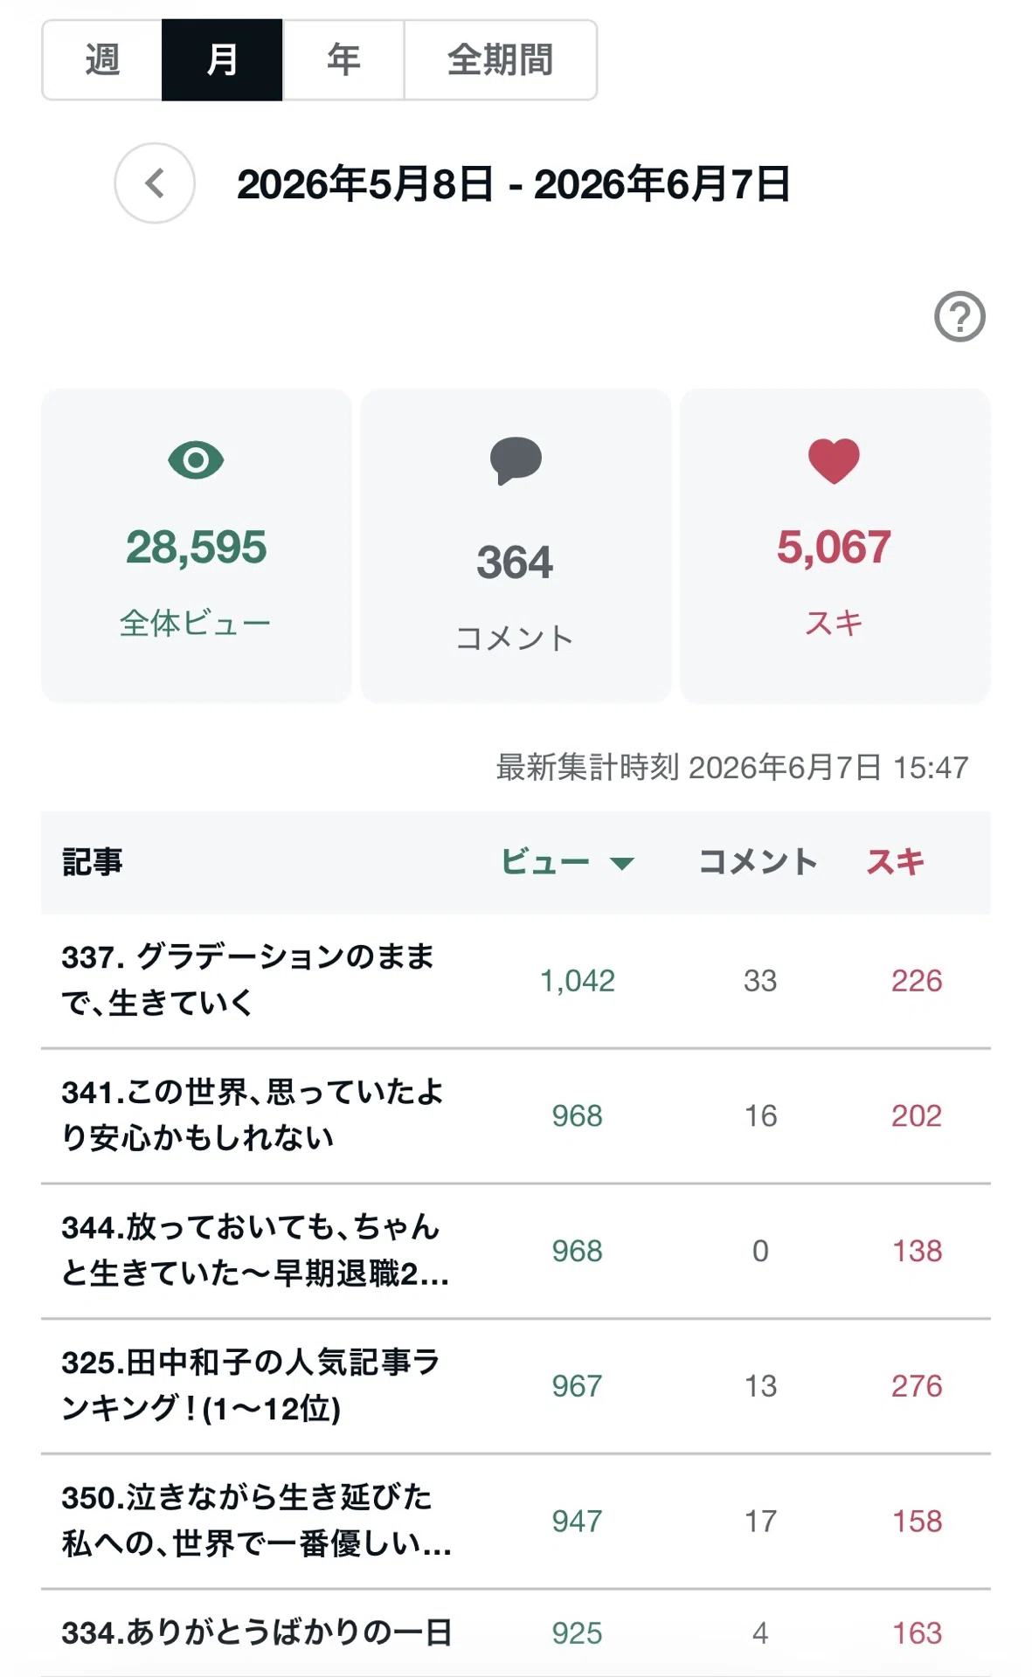1032x1677 pixels.
Task: Tap the gray comment bubble icon
Action: tap(516, 460)
